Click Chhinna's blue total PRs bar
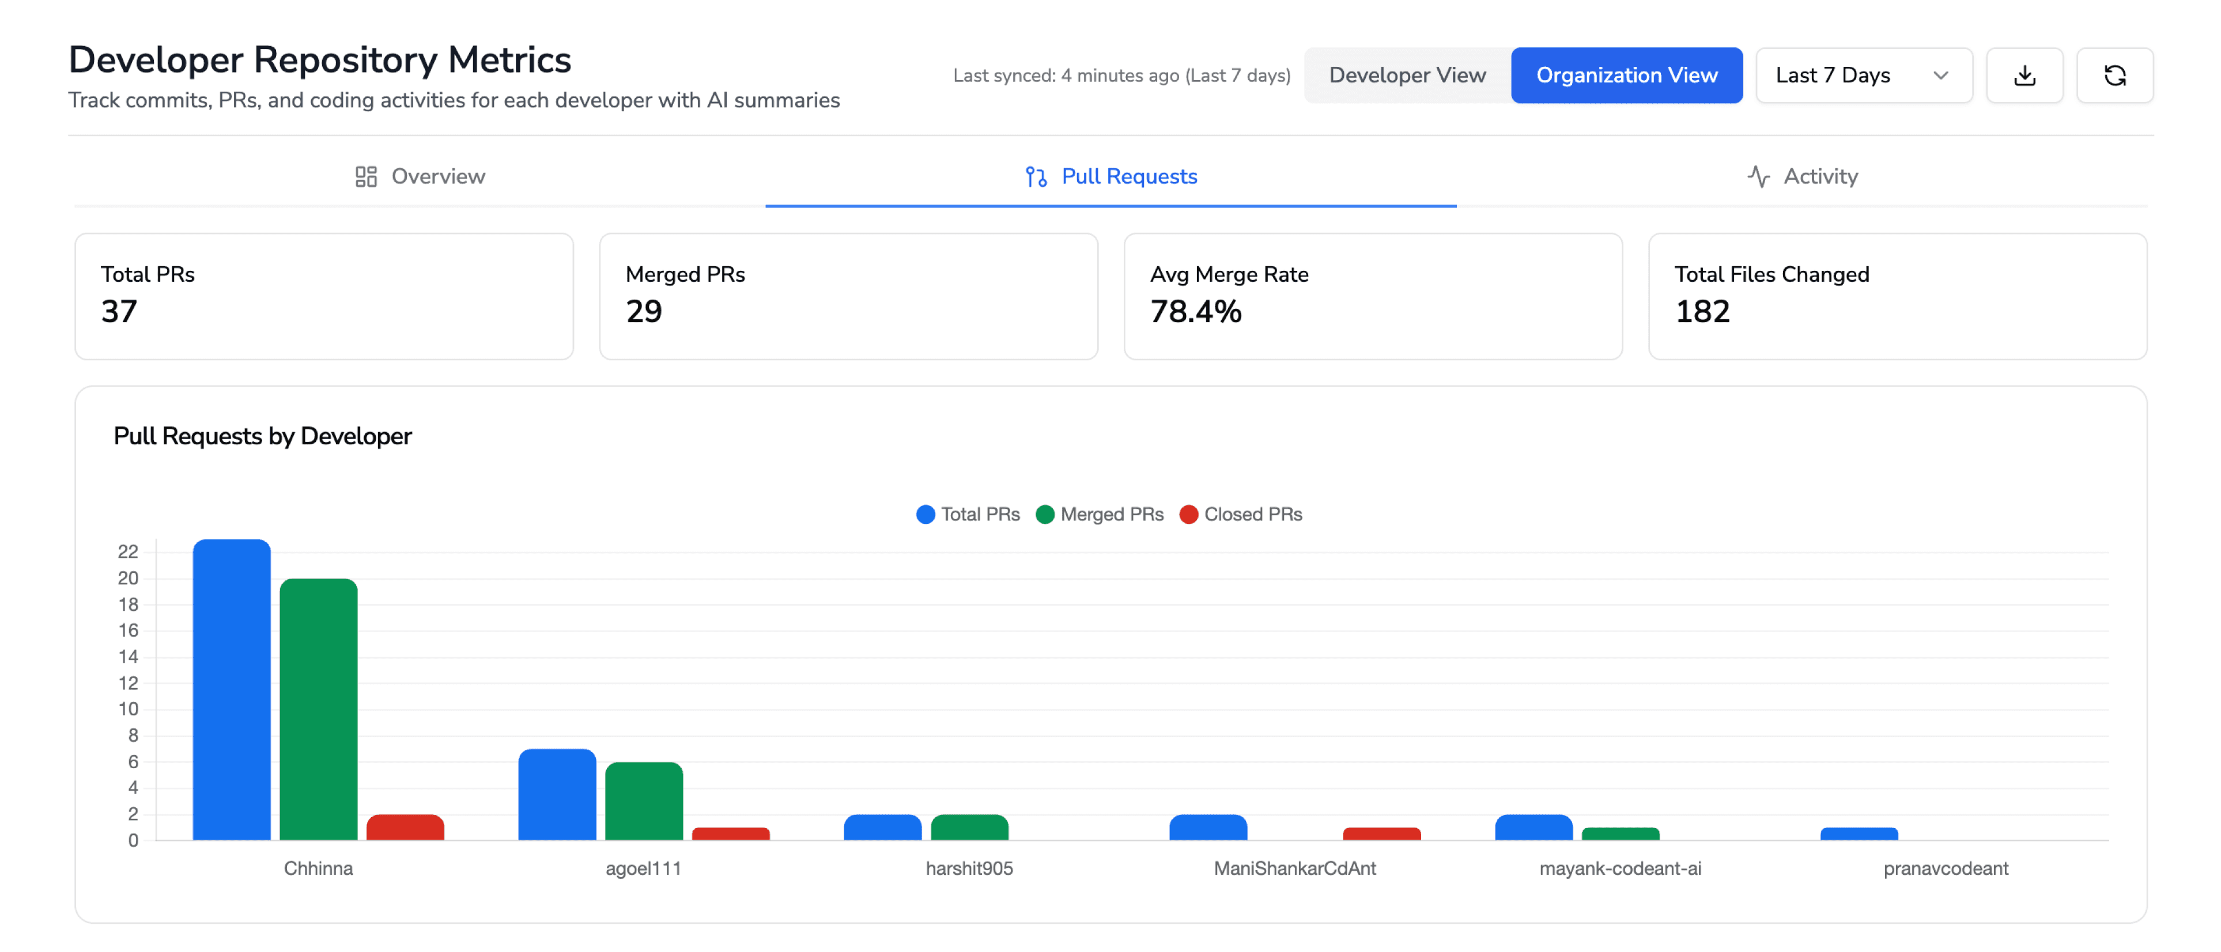The height and width of the screenshot is (952, 2221). coord(231,690)
